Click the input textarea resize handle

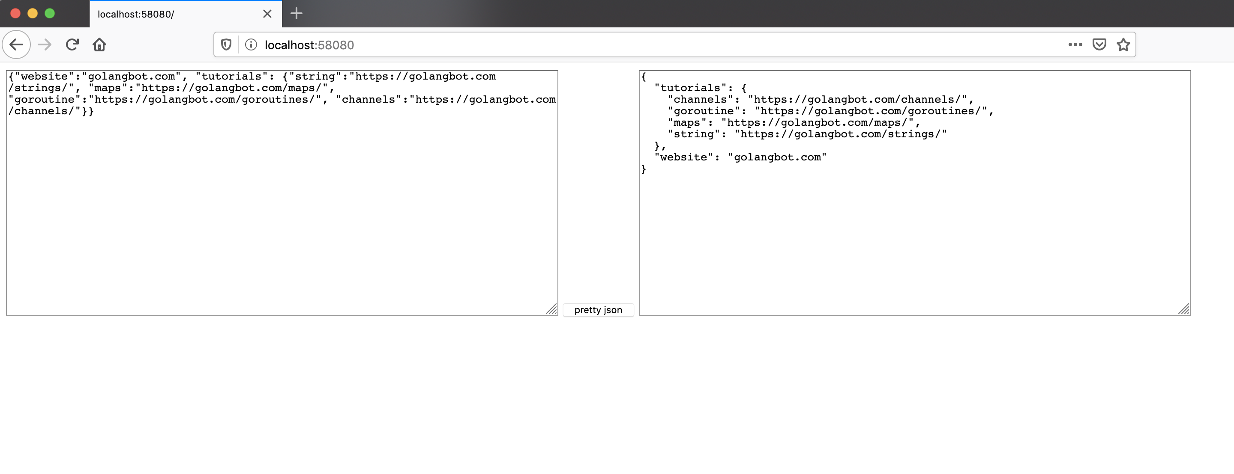pos(552,309)
